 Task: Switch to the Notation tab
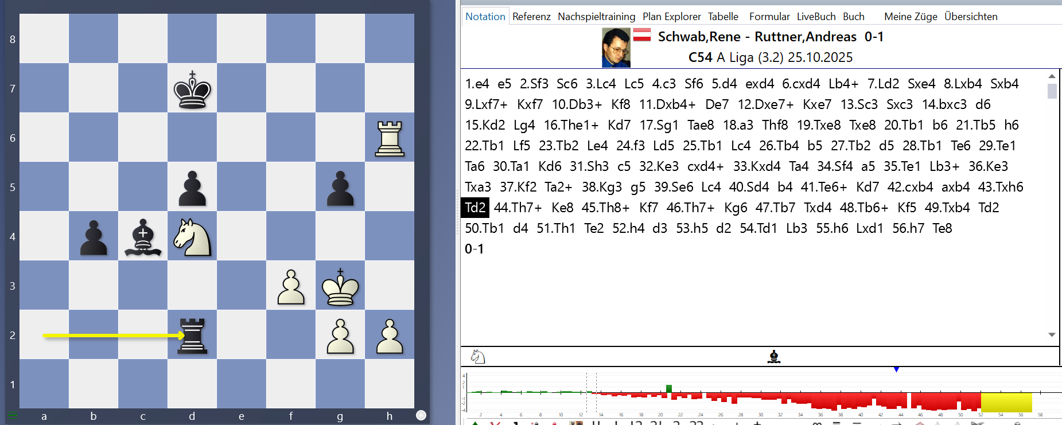485,17
